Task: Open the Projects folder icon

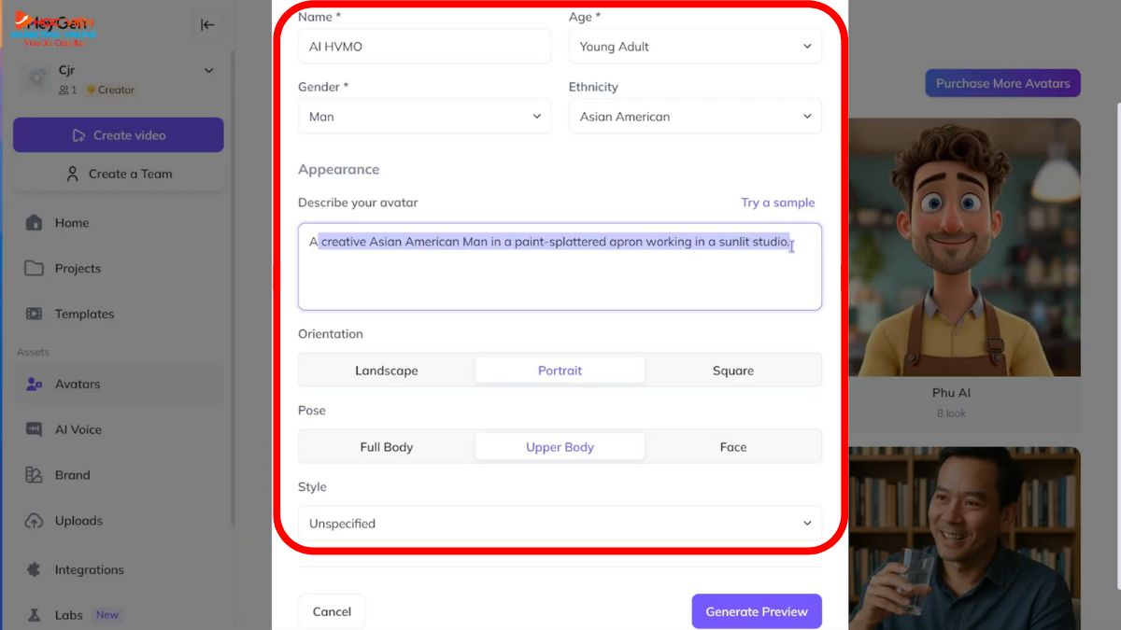Action: click(x=35, y=268)
